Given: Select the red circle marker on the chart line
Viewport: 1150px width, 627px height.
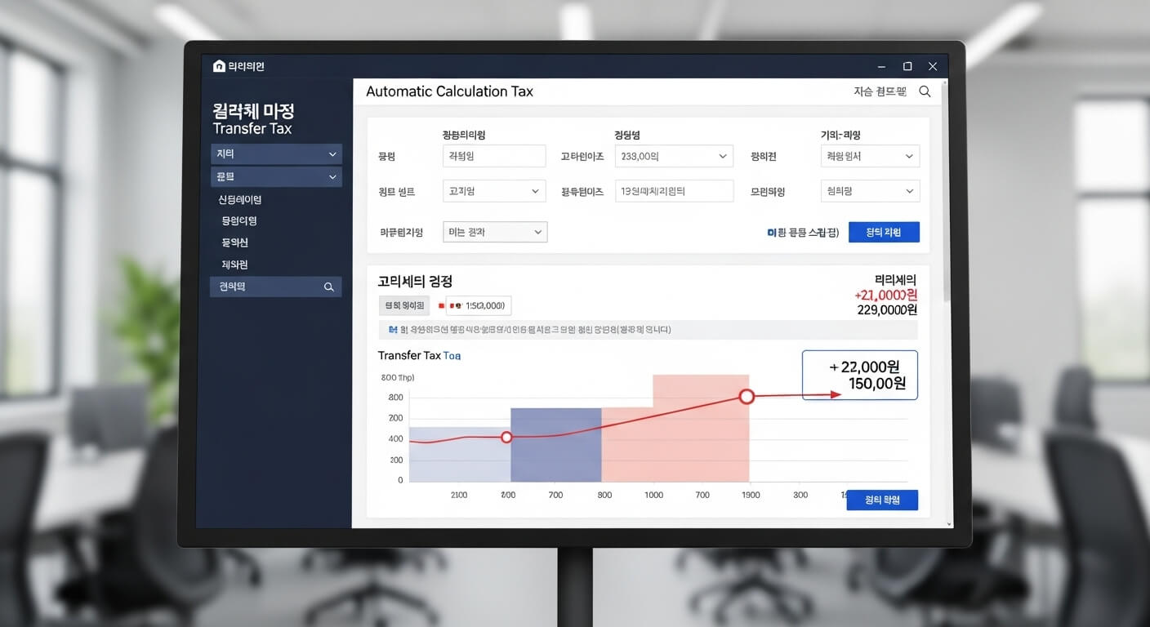Looking at the screenshot, I should tap(747, 397).
